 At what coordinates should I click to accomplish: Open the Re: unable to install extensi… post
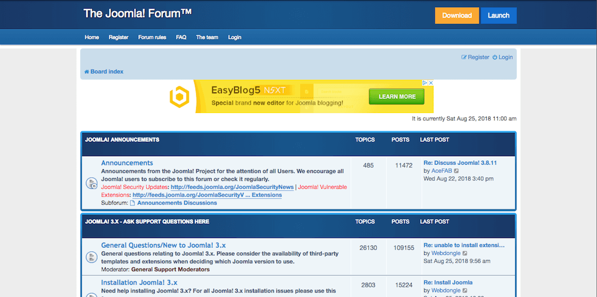[x=464, y=245]
